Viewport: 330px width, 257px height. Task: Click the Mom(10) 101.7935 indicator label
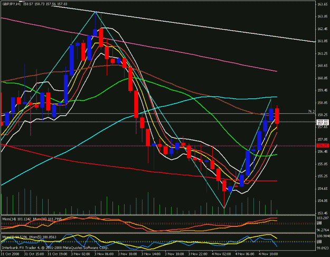[48, 219]
